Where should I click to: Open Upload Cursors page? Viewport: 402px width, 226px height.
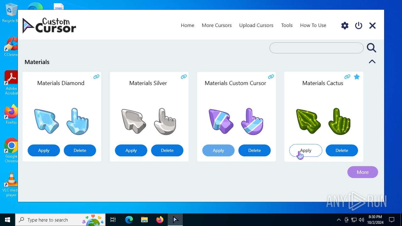pos(256,25)
